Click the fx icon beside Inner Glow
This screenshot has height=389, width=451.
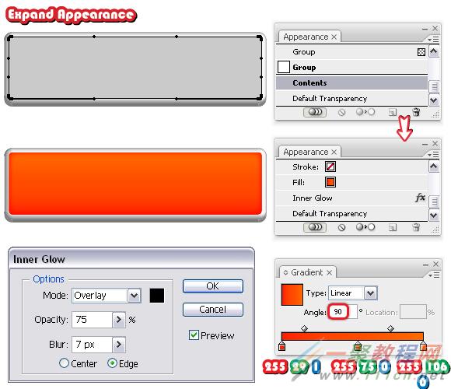(420, 198)
